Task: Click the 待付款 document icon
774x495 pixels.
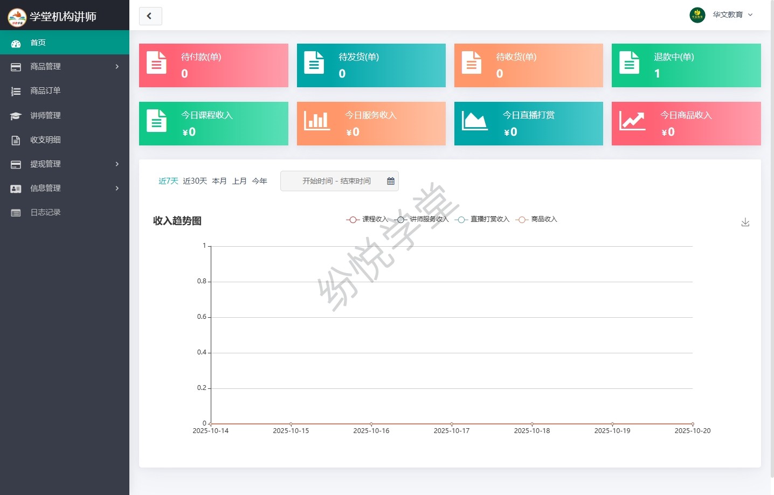Action: 156,62
